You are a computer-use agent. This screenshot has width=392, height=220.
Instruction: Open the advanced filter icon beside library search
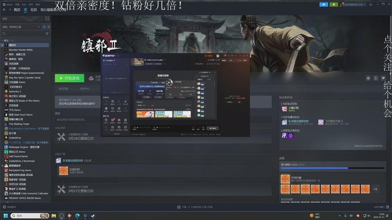[47, 33]
